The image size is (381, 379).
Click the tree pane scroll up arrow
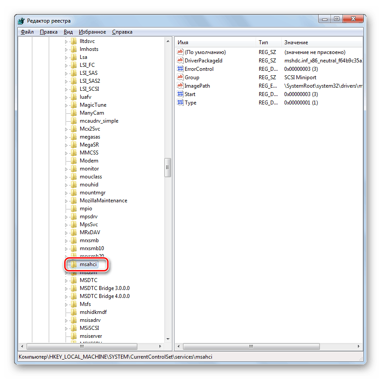click(167, 42)
